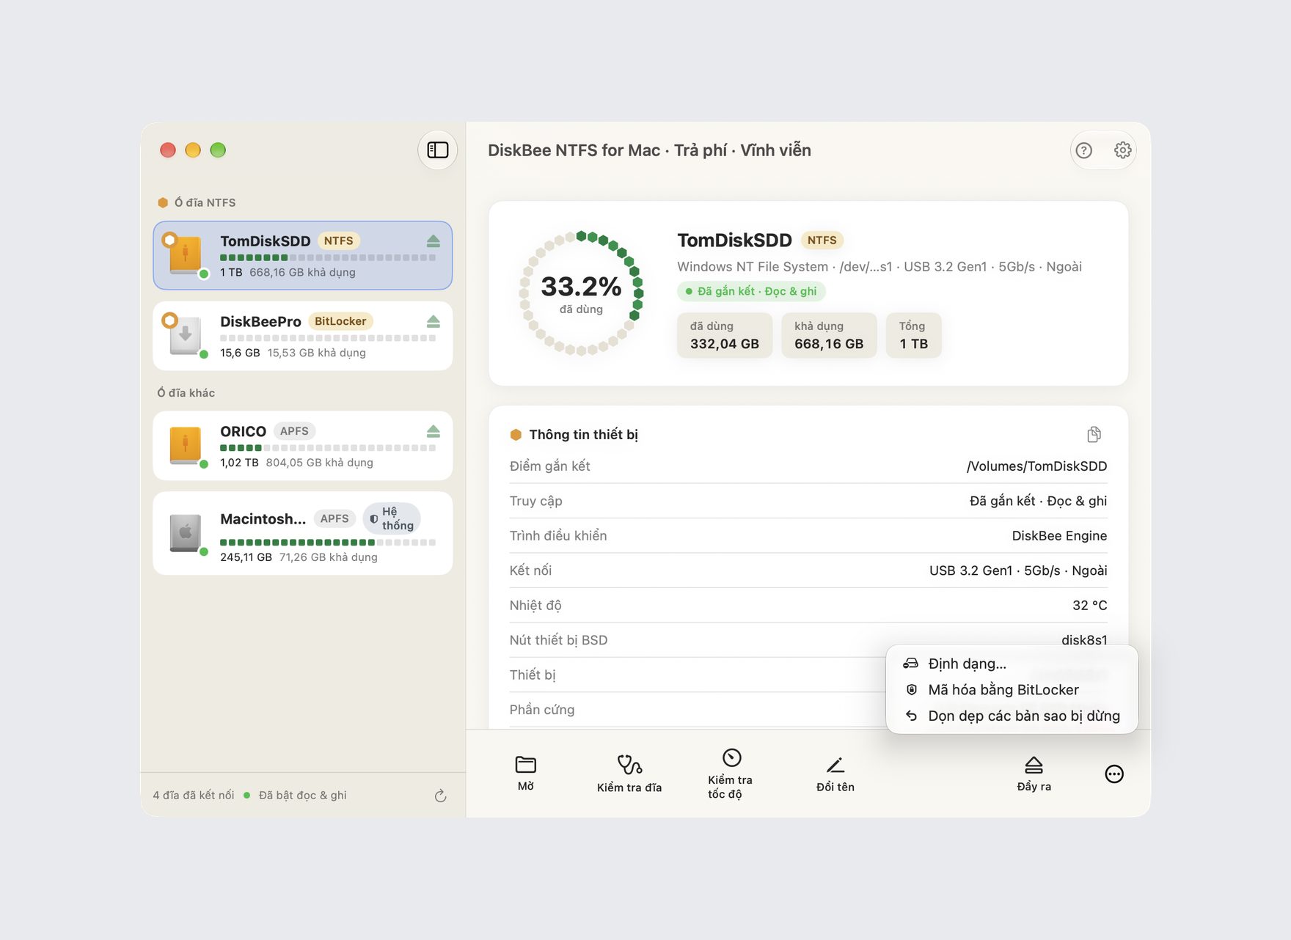Click NTFS tag beside main title
1291x940 pixels.
822,240
